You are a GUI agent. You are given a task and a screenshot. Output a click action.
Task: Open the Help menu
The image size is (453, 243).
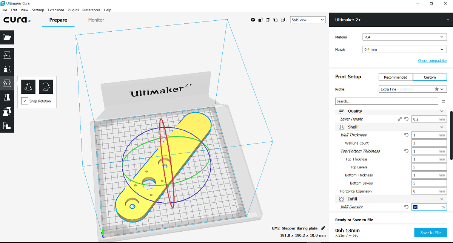[108, 10]
